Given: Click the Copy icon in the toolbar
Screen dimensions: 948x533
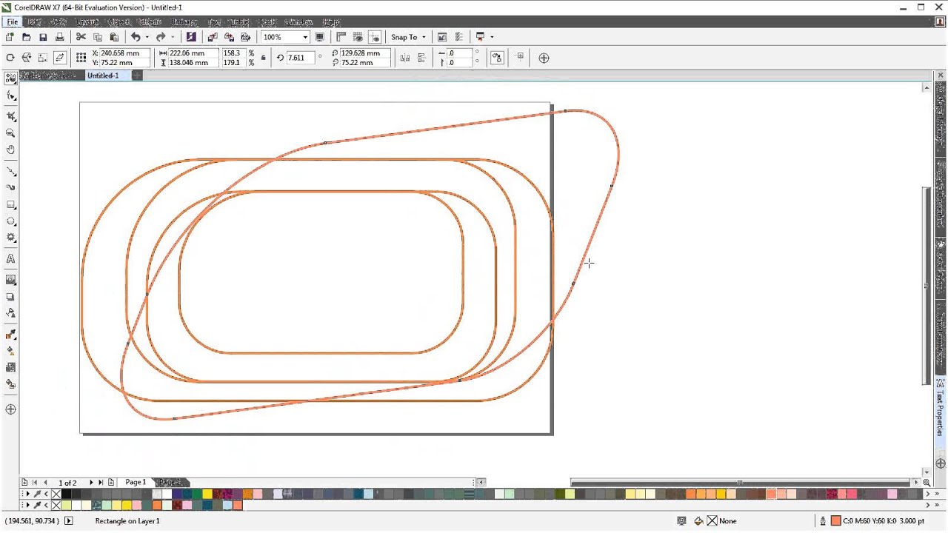Looking at the screenshot, I should pyautogui.click(x=97, y=37).
